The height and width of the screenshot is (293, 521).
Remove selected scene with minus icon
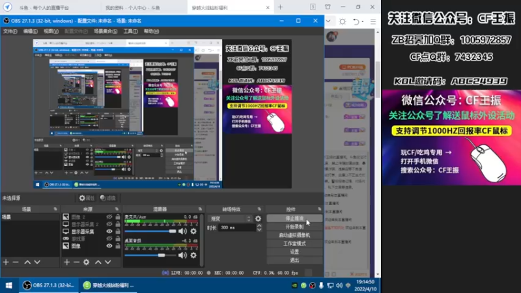point(16,262)
